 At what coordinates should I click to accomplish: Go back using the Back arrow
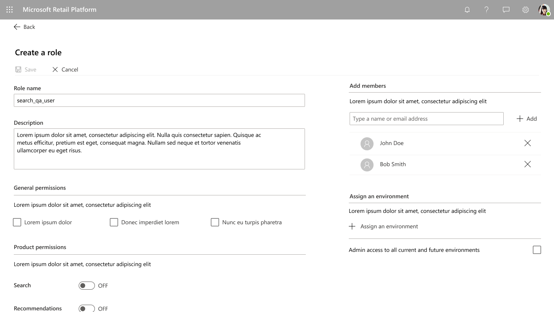[x=17, y=27]
